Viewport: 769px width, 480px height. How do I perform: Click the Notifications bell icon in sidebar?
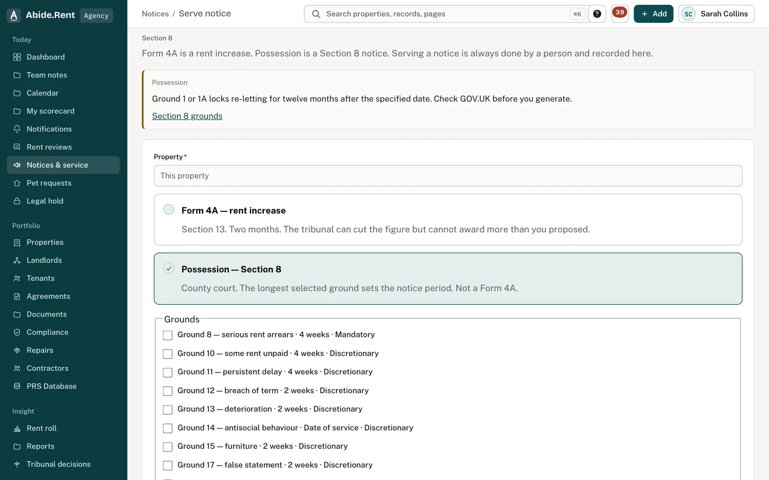pyautogui.click(x=17, y=129)
